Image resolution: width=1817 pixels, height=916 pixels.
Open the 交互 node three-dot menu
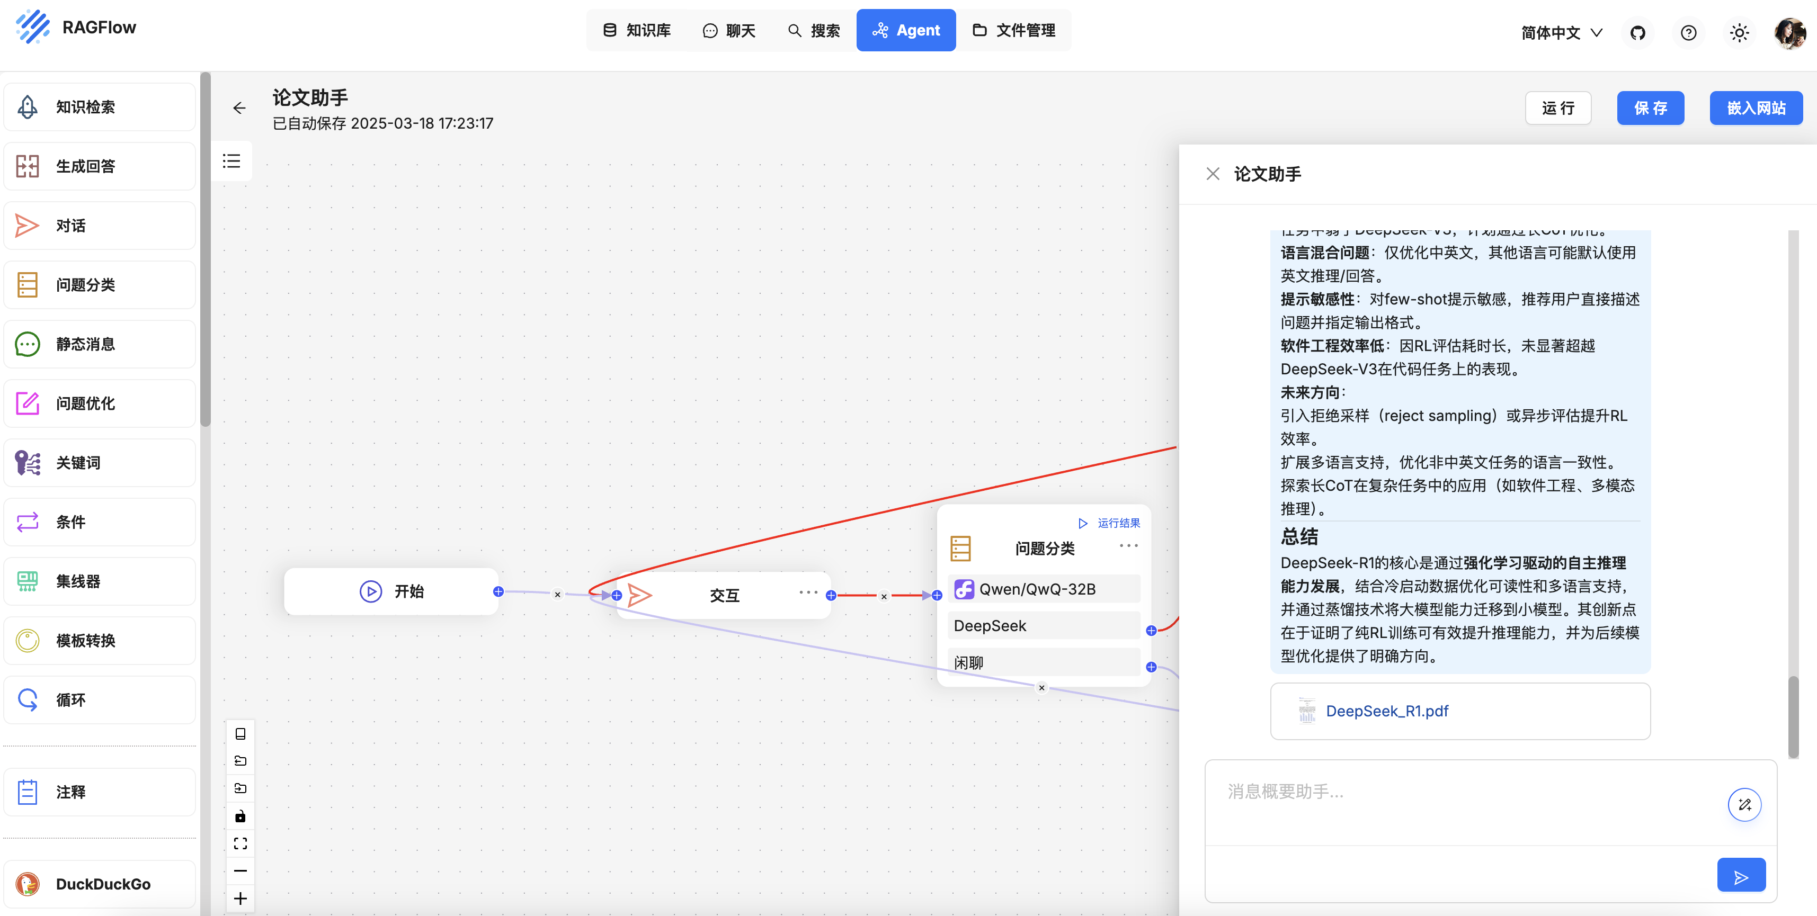point(808,592)
